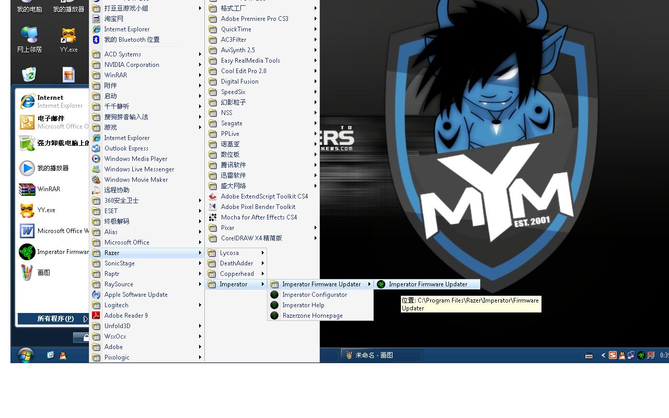Open YY.exe desktop icon
The width and height of the screenshot is (669, 418).
[x=68, y=40]
